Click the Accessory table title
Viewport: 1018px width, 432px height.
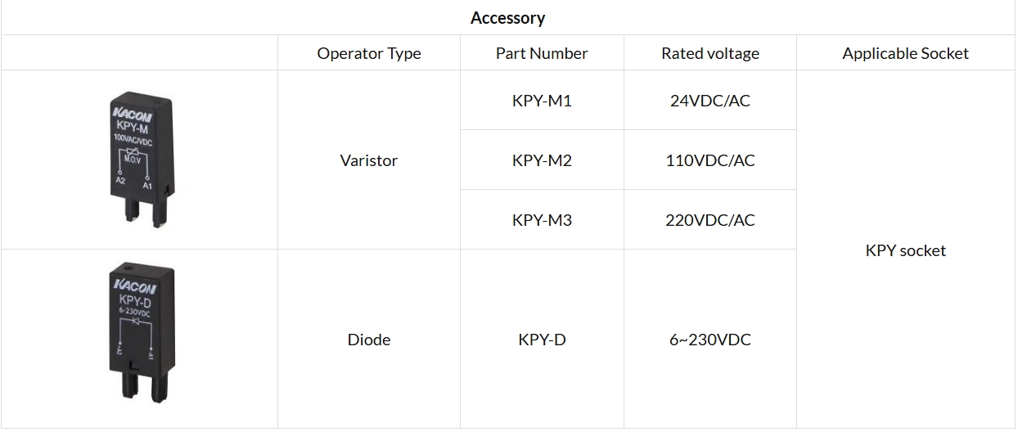click(x=508, y=17)
